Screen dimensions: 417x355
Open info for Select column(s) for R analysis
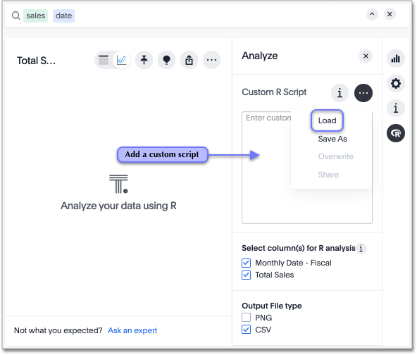361,249
